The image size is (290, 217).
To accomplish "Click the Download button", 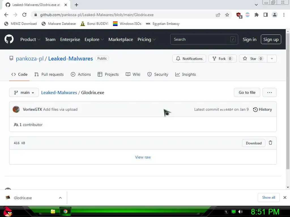I will pyautogui.click(x=253, y=143).
